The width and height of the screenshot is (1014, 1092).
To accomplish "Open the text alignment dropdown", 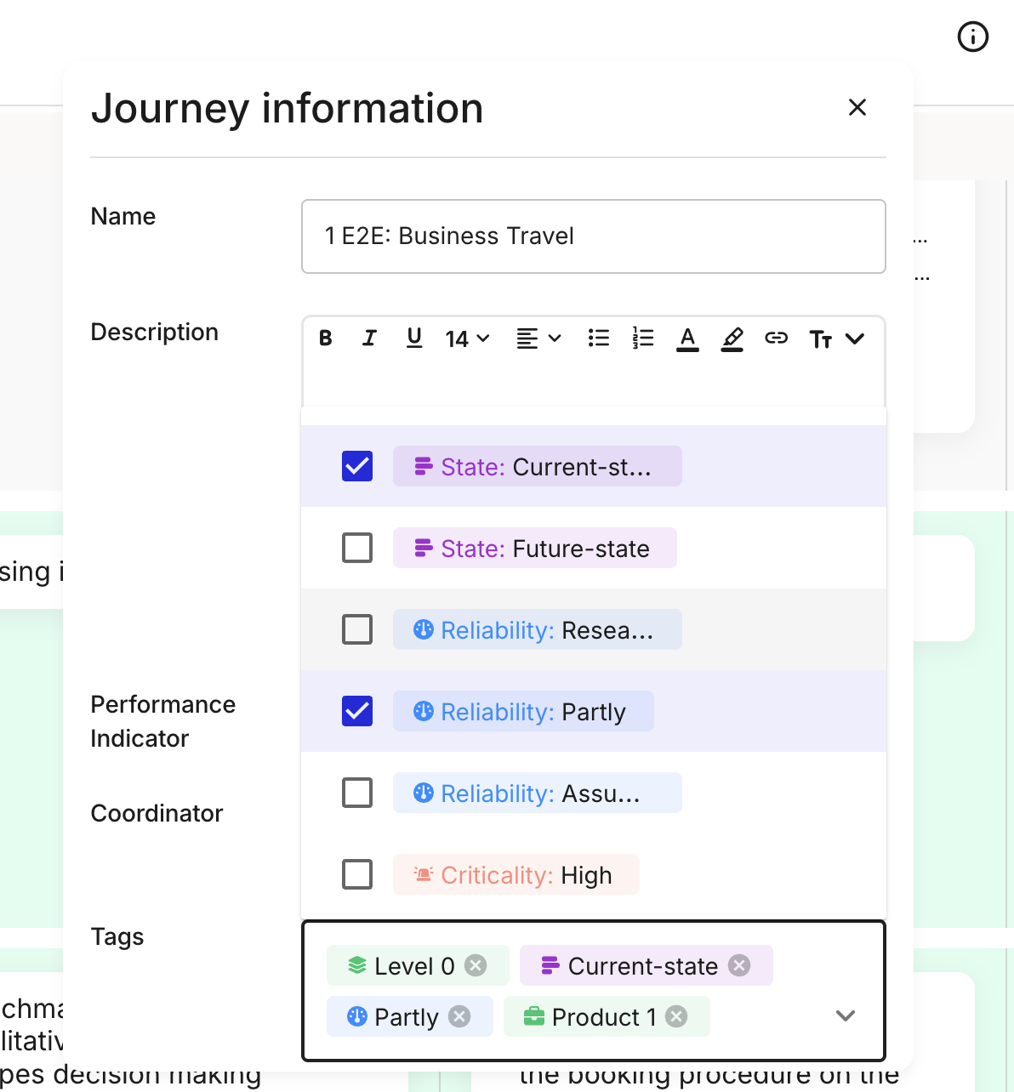I will (x=538, y=338).
